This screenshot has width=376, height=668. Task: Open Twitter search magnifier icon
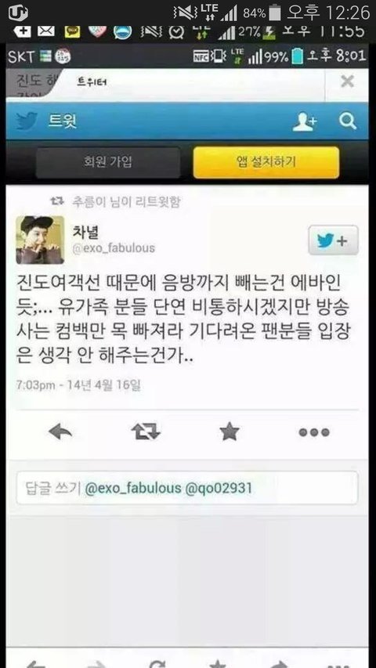point(348,122)
